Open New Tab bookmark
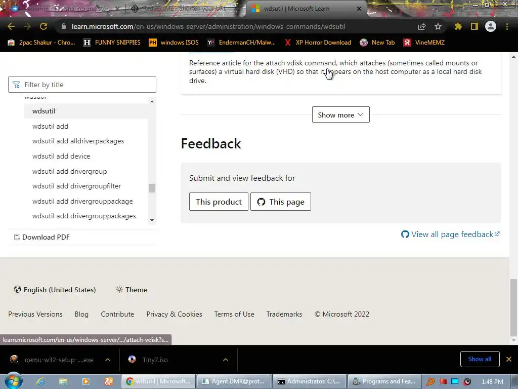The width and height of the screenshot is (518, 389). pyautogui.click(x=377, y=43)
